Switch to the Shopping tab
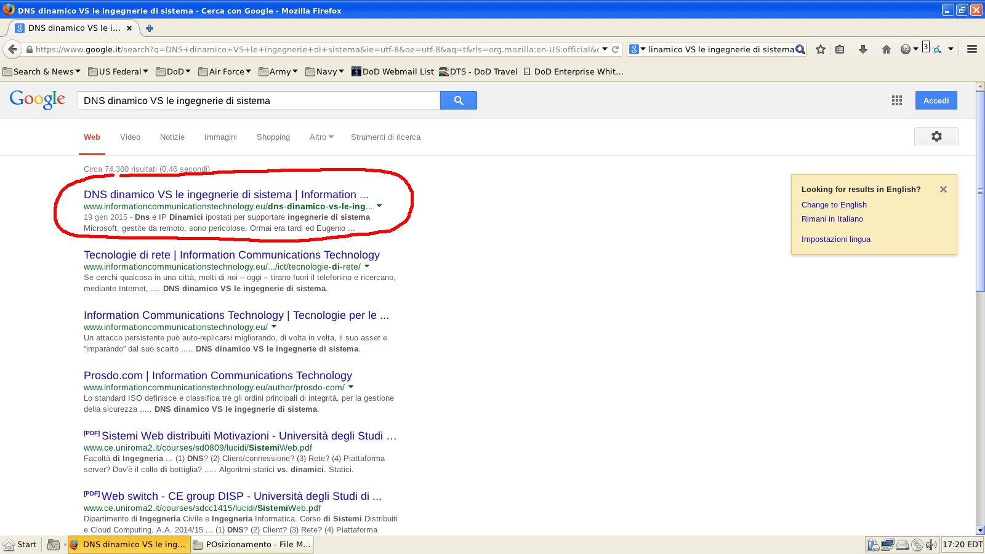Screen dimensions: 985x554 273,137
